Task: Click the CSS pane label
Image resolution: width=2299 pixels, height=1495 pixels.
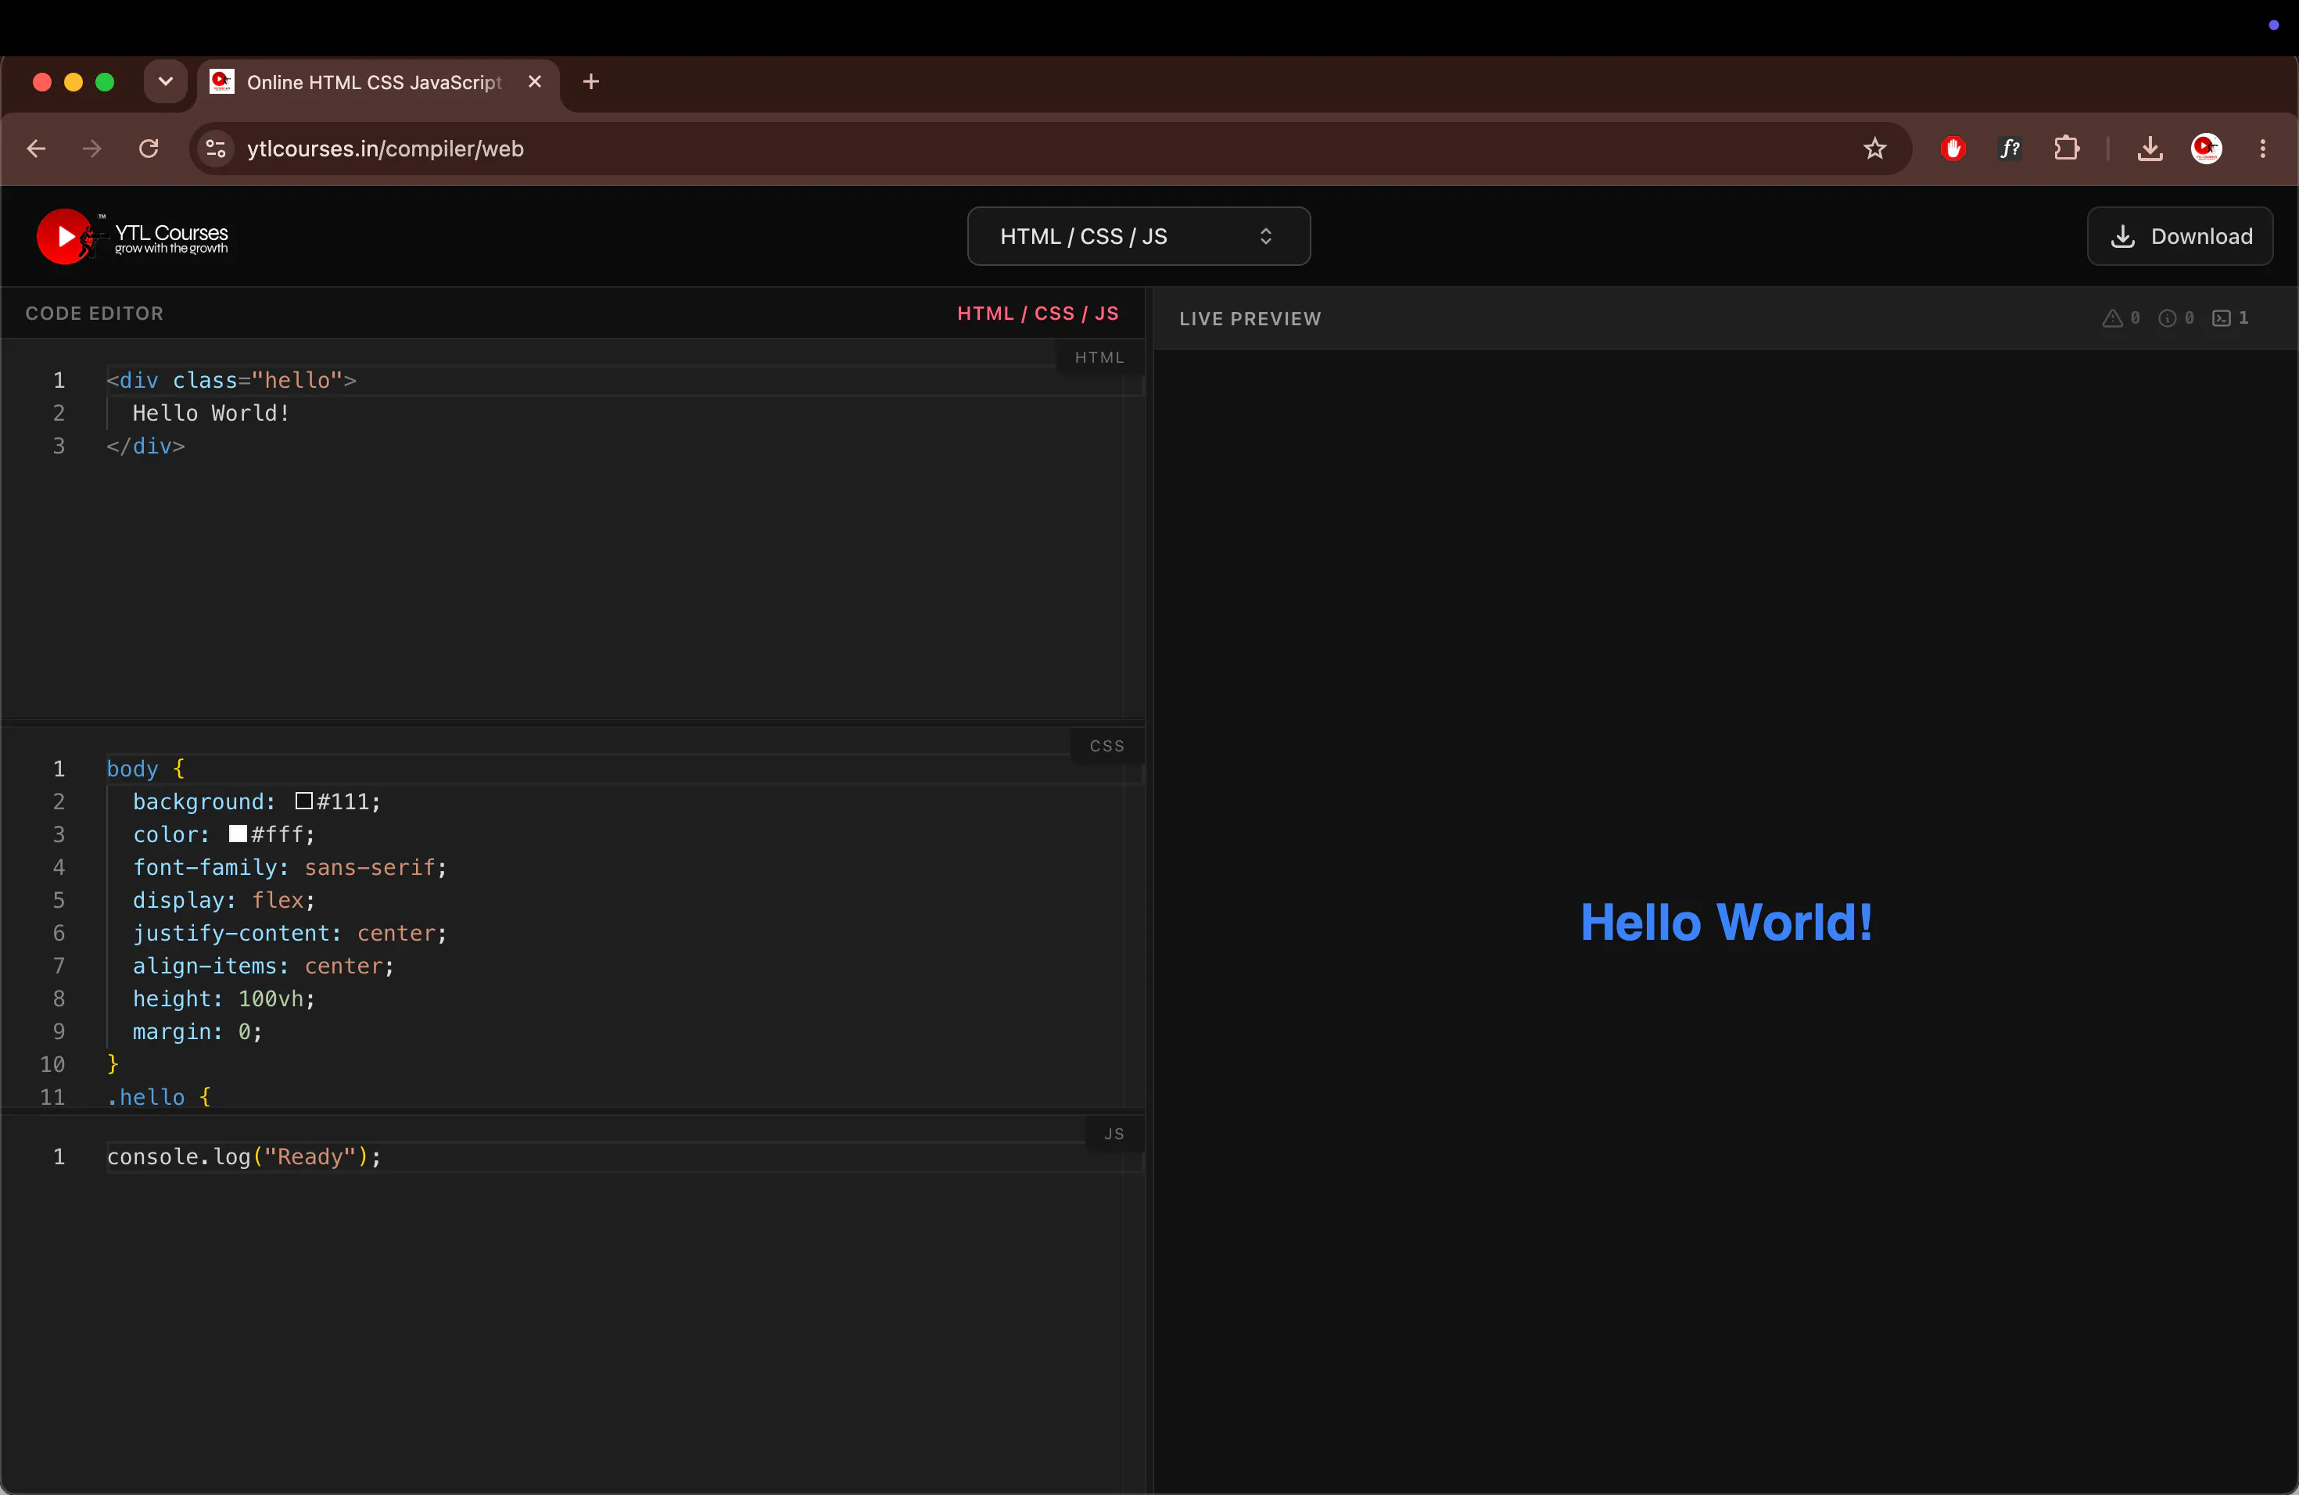Action: click(1106, 747)
